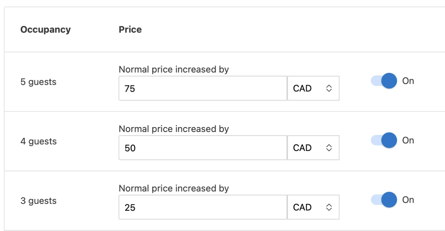Image resolution: width=445 pixels, height=231 pixels.
Task: Click the 4 guests "Normal price increased by" label
Action: pyautogui.click(x=174, y=129)
